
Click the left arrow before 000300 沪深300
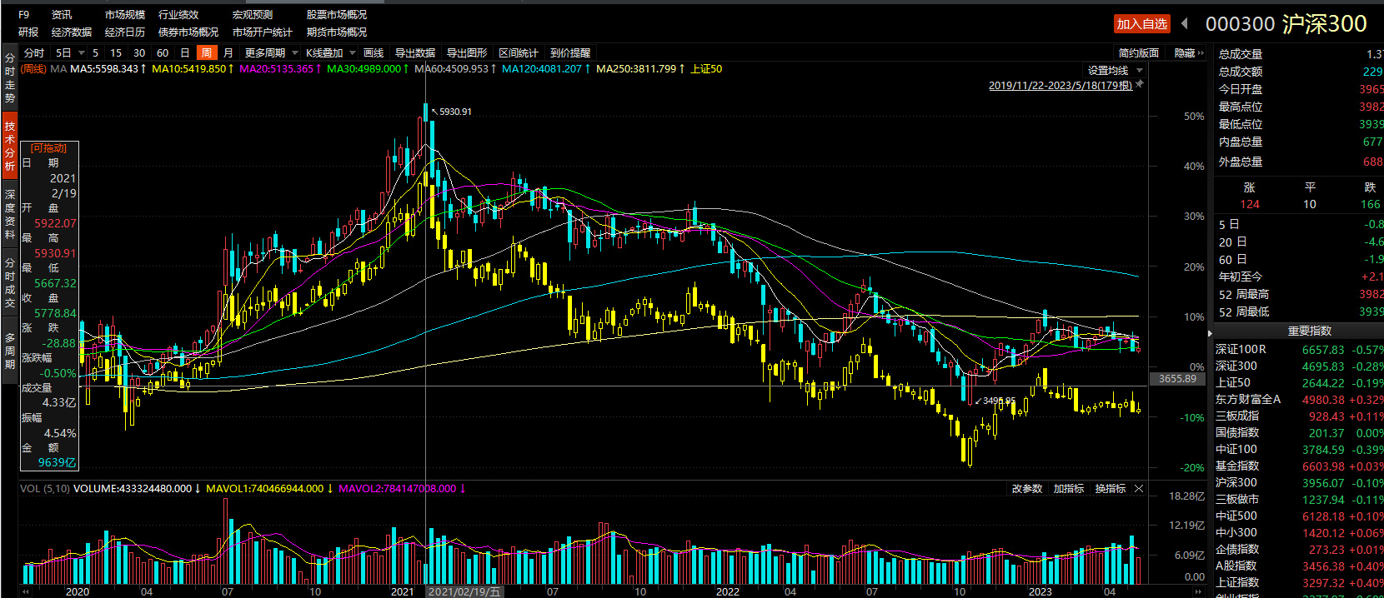pos(1185,23)
